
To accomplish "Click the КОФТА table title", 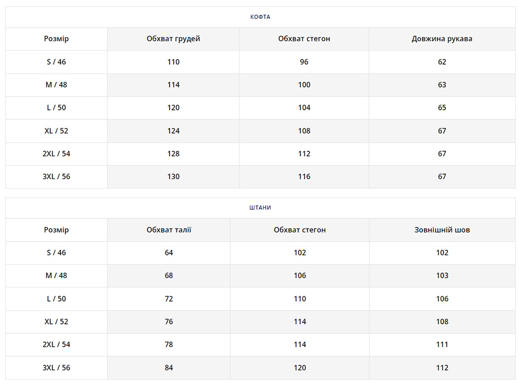I will pyautogui.click(x=260, y=17).
